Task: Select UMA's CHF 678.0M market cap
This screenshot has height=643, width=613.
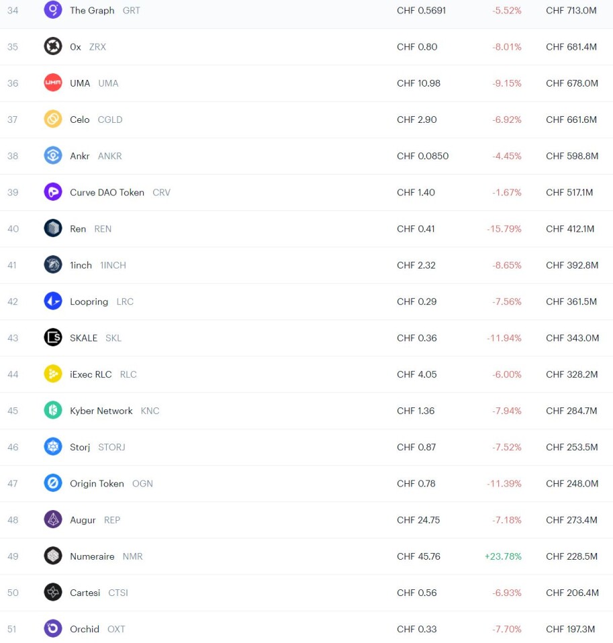Action: 572,83
